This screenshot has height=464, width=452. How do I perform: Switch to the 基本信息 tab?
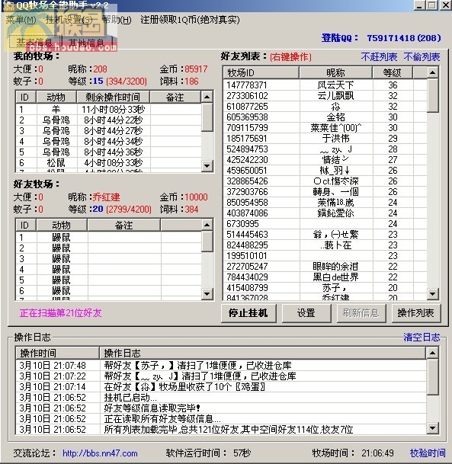[x=34, y=42]
